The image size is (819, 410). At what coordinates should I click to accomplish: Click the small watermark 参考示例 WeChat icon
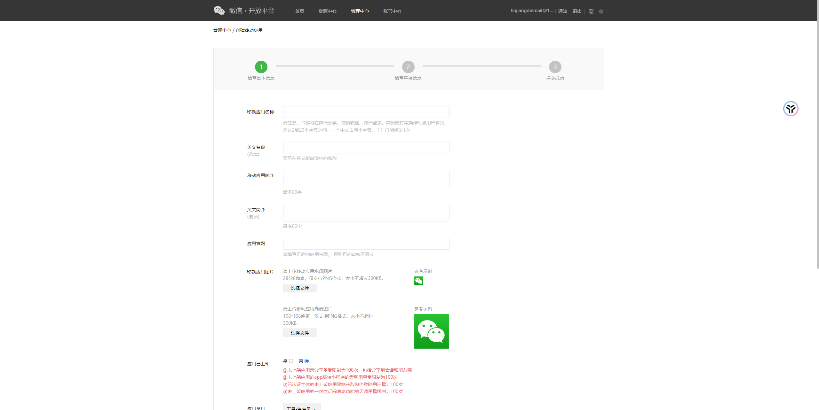coord(418,281)
